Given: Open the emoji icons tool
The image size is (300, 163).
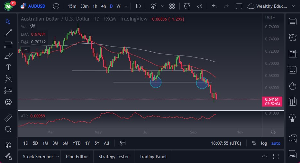Looking at the screenshot, I should click(x=8, y=102).
